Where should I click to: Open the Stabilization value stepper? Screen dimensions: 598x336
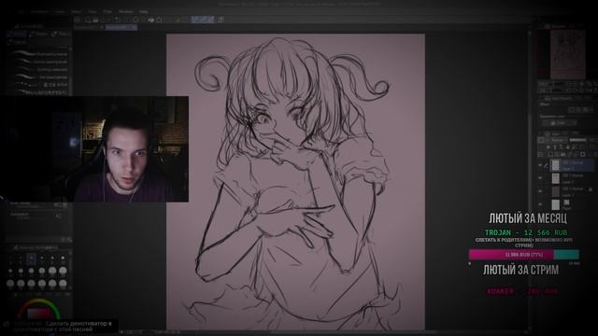point(58,216)
